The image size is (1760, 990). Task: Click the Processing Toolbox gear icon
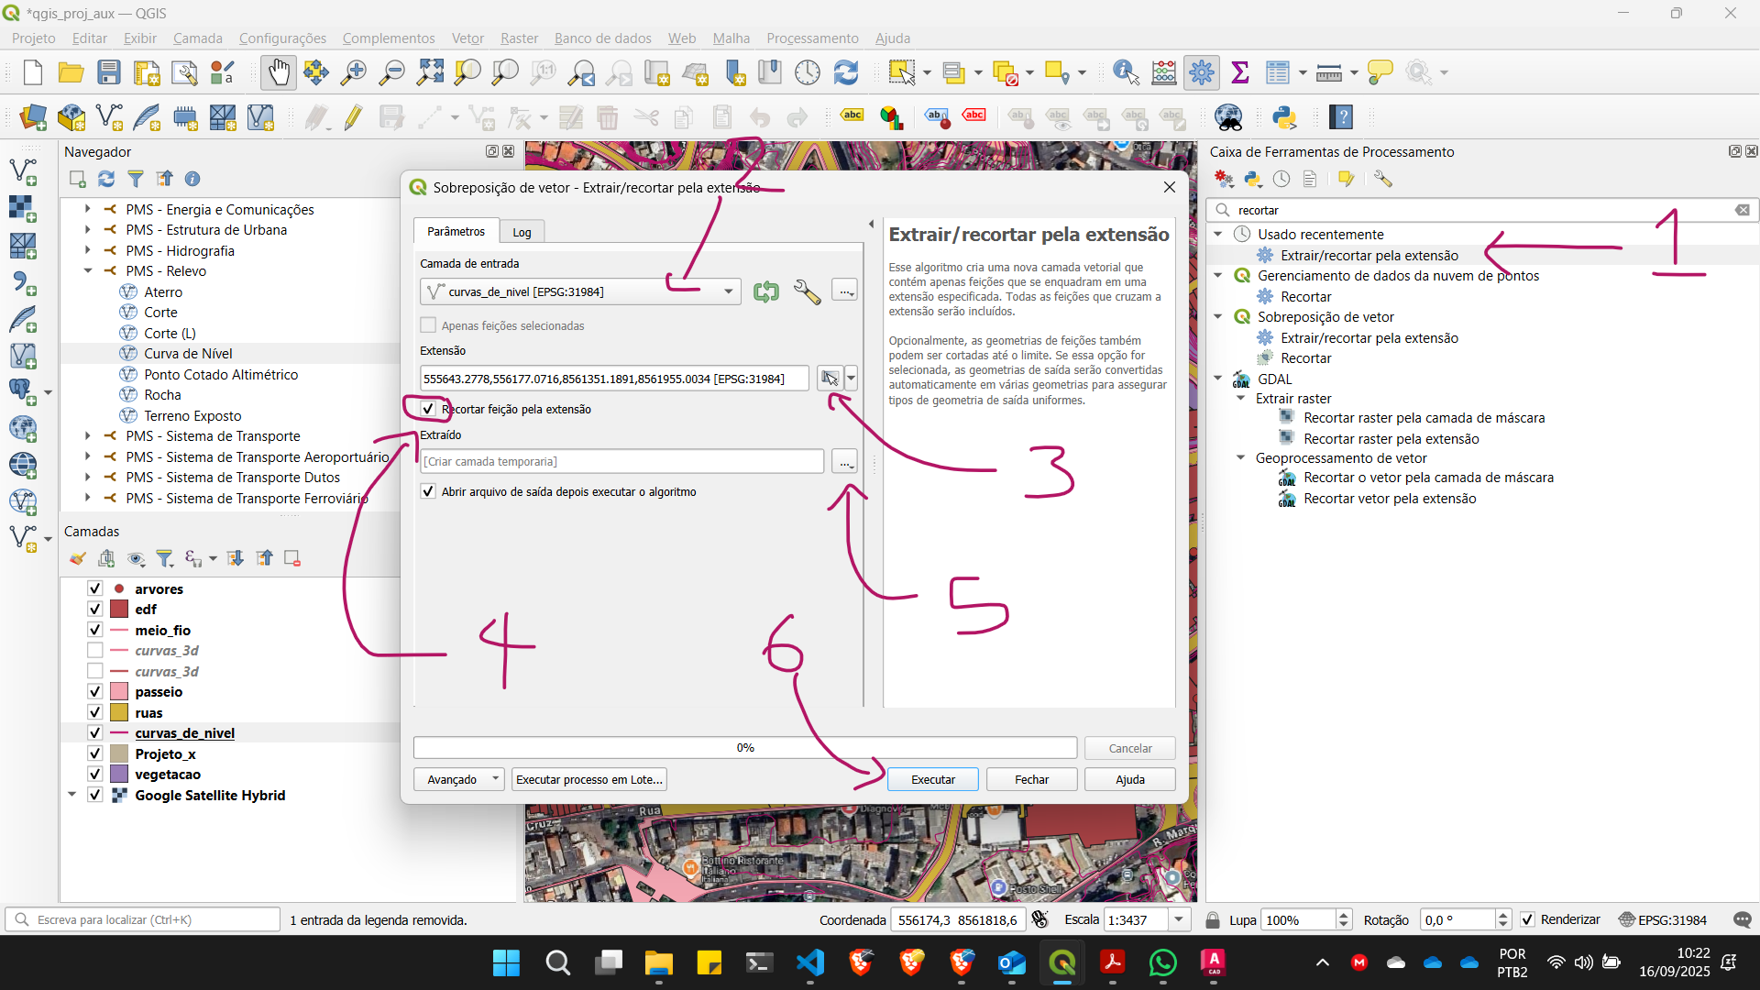(1201, 72)
